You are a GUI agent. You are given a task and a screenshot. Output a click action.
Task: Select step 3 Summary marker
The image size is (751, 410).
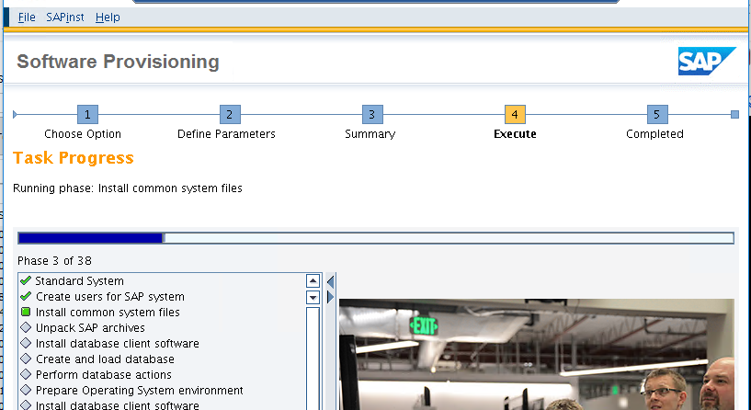point(372,115)
